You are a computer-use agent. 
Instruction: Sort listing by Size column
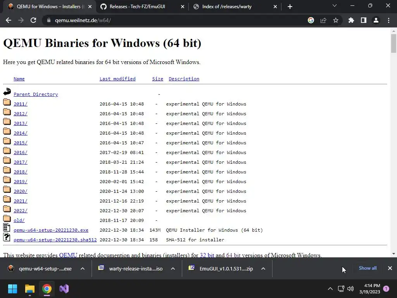[x=157, y=79]
